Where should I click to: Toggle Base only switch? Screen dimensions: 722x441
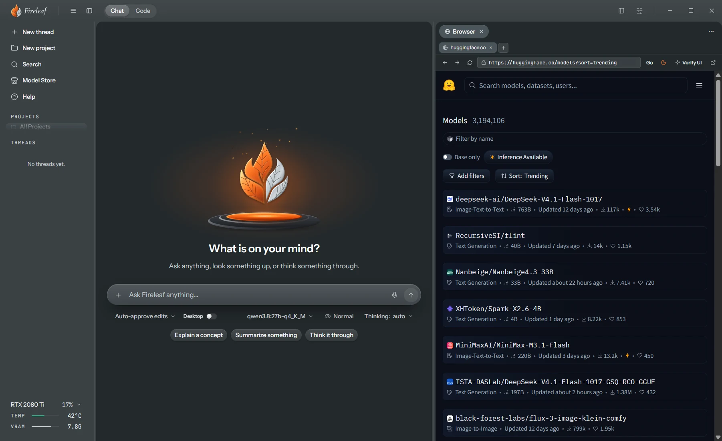coord(447,157)
